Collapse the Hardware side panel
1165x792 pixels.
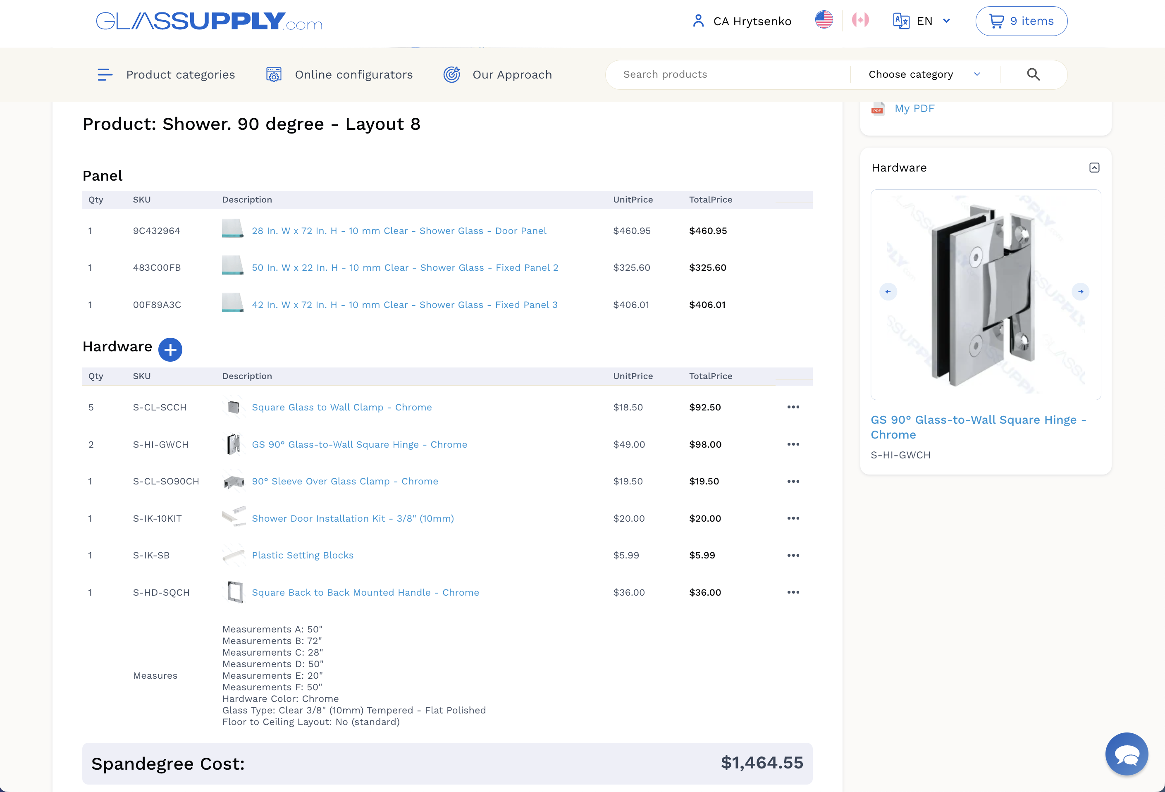1094,167
